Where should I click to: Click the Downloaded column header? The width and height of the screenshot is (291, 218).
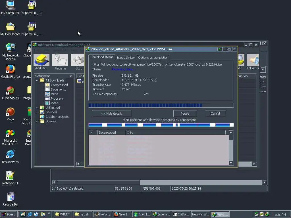click(x=111, y=133)
